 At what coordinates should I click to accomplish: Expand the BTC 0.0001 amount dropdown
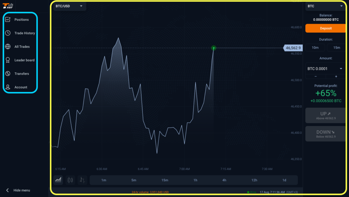pyautogui.click(x=325, y=69)
